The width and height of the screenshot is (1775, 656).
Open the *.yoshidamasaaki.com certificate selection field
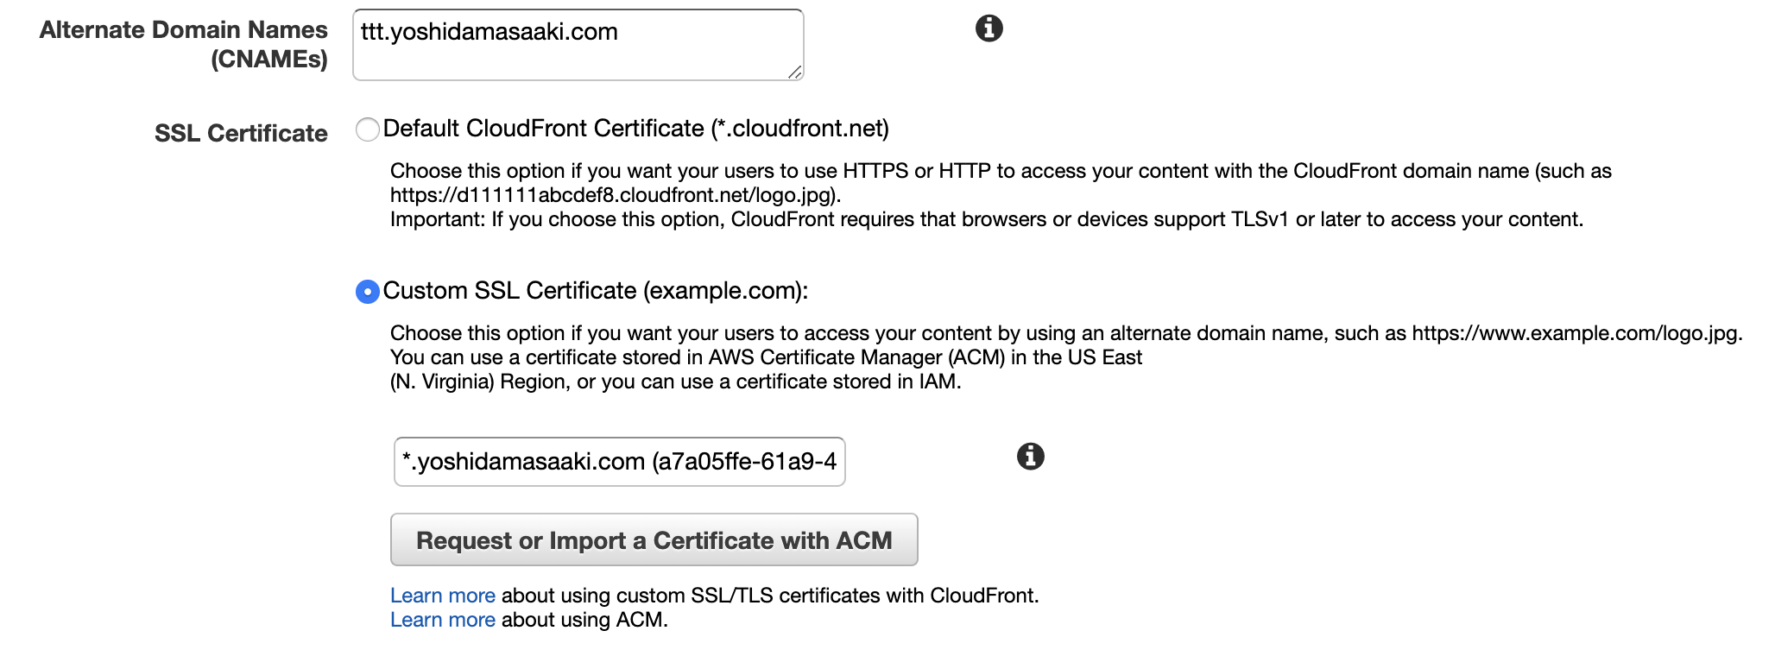619,462
